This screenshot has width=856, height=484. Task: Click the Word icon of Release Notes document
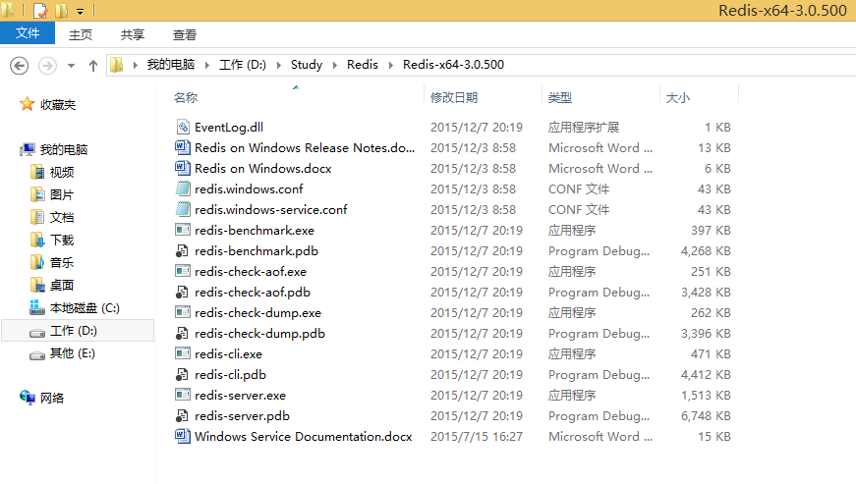pyautogui.click(x=183, y=147)
